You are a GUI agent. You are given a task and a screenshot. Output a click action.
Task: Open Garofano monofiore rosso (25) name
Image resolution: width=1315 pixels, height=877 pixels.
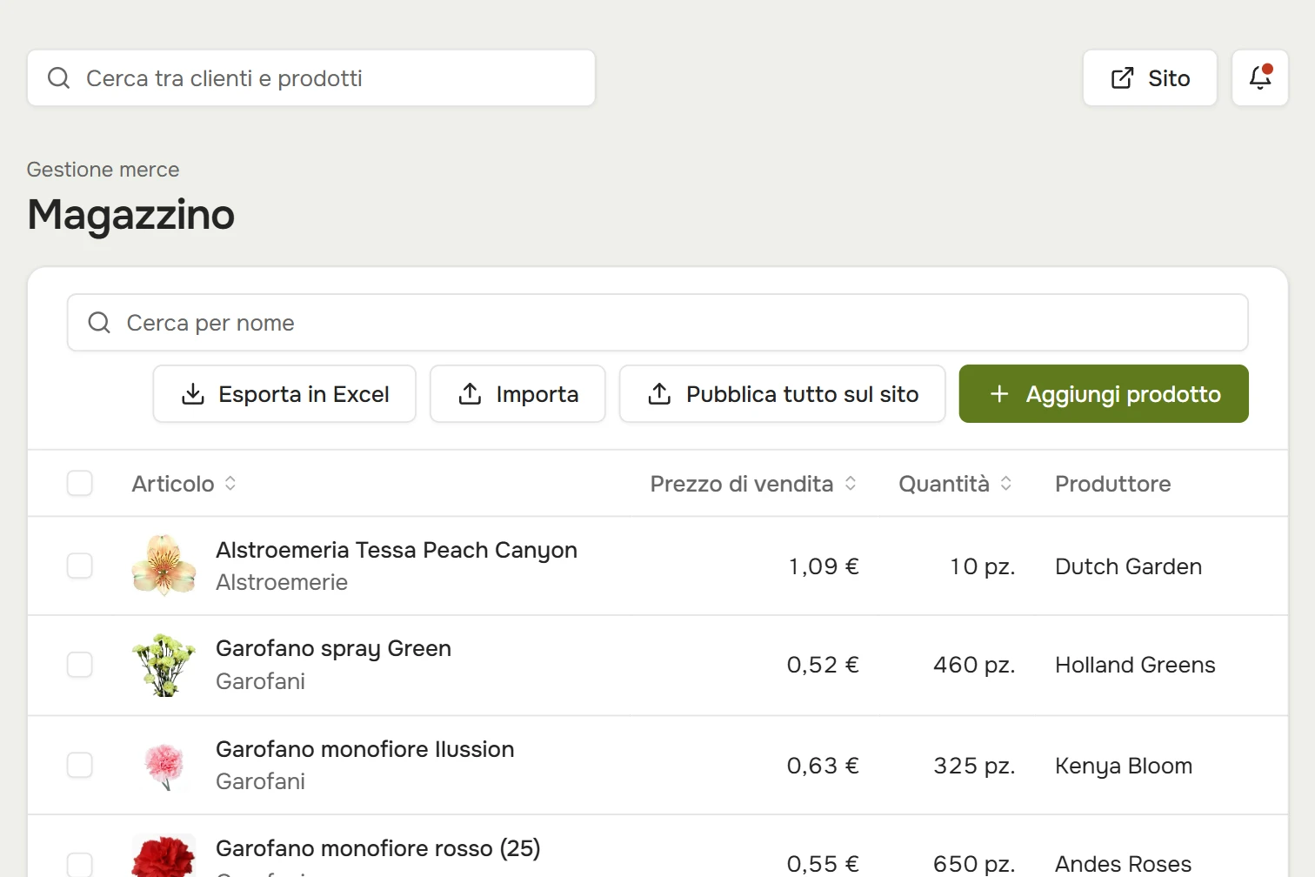point(378,848)
